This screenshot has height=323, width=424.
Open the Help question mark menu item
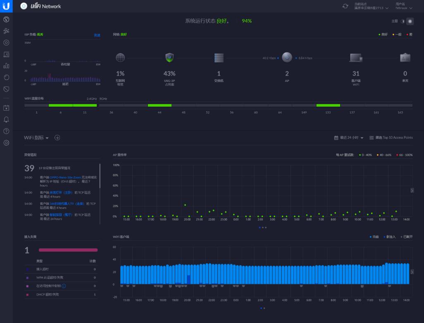coord(6,131)
